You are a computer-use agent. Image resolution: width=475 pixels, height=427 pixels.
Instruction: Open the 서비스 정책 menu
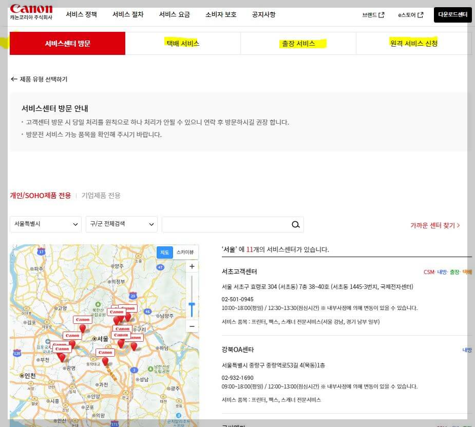[82, 14]
